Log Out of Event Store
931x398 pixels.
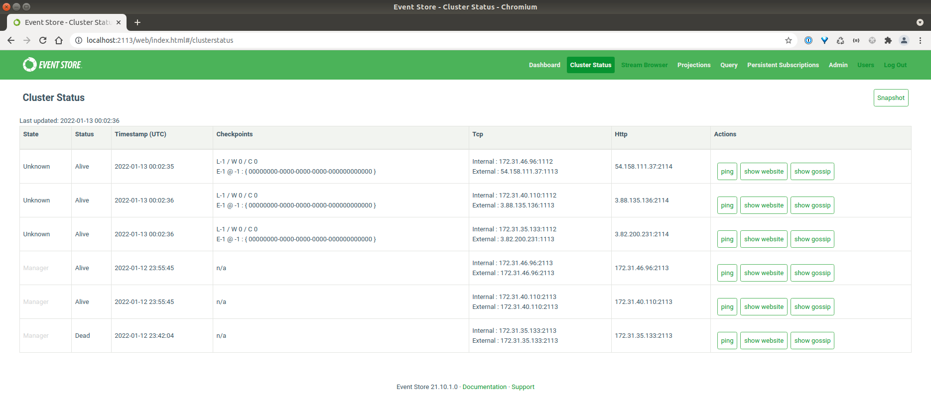click(x=895, y=65)
